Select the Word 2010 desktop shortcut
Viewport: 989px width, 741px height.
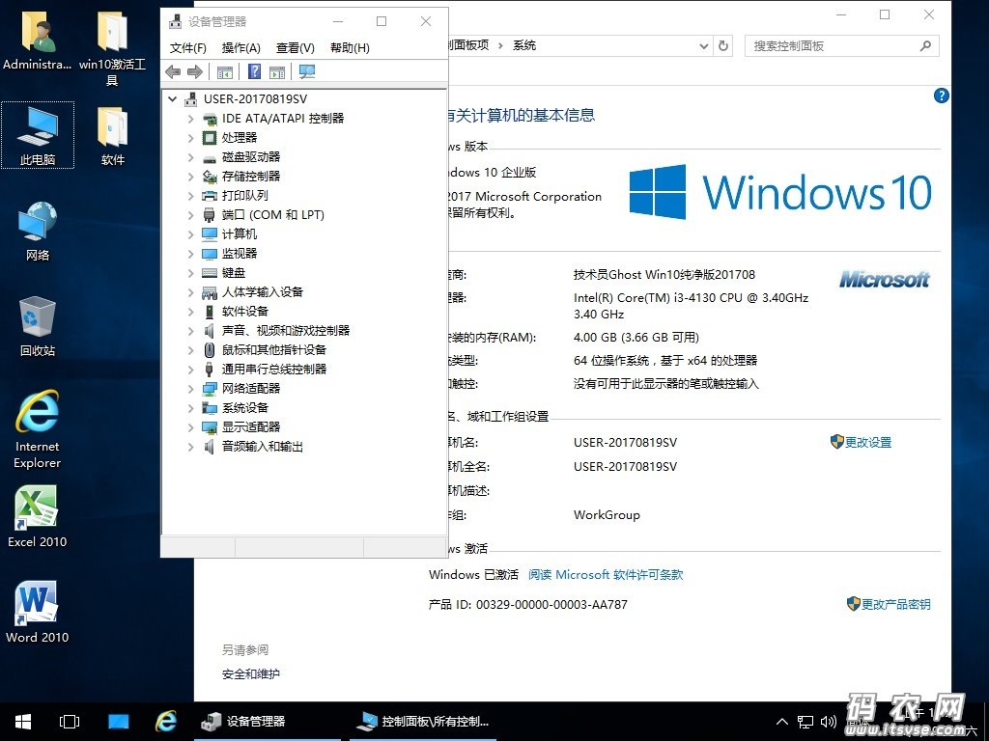[x=38, y=612]
